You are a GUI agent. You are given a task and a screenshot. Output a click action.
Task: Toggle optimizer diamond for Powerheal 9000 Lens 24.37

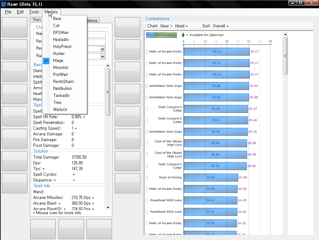coord(147,212)
